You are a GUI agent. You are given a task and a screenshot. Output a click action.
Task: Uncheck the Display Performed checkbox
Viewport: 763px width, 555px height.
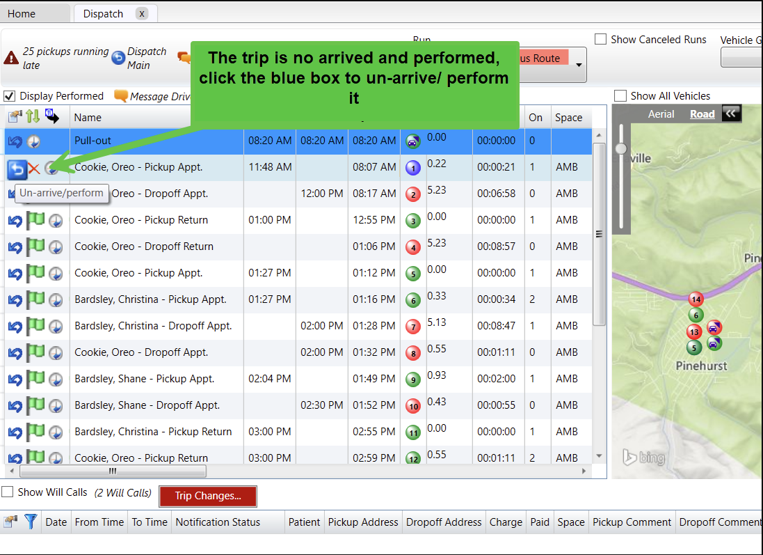[10, 96]
